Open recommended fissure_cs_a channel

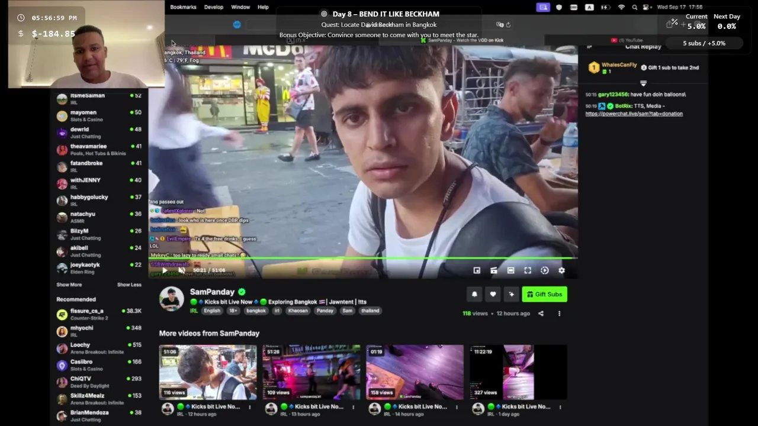99,314
